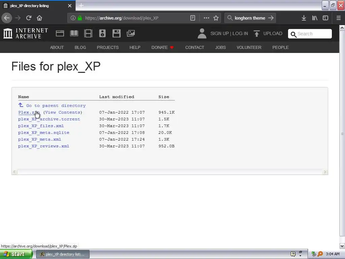Open the Software floppy disk icon

coord(116,33)
